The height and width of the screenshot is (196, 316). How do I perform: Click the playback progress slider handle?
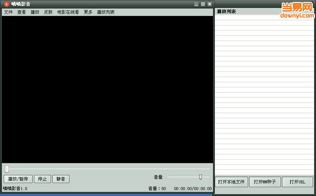tap(7, 169)
